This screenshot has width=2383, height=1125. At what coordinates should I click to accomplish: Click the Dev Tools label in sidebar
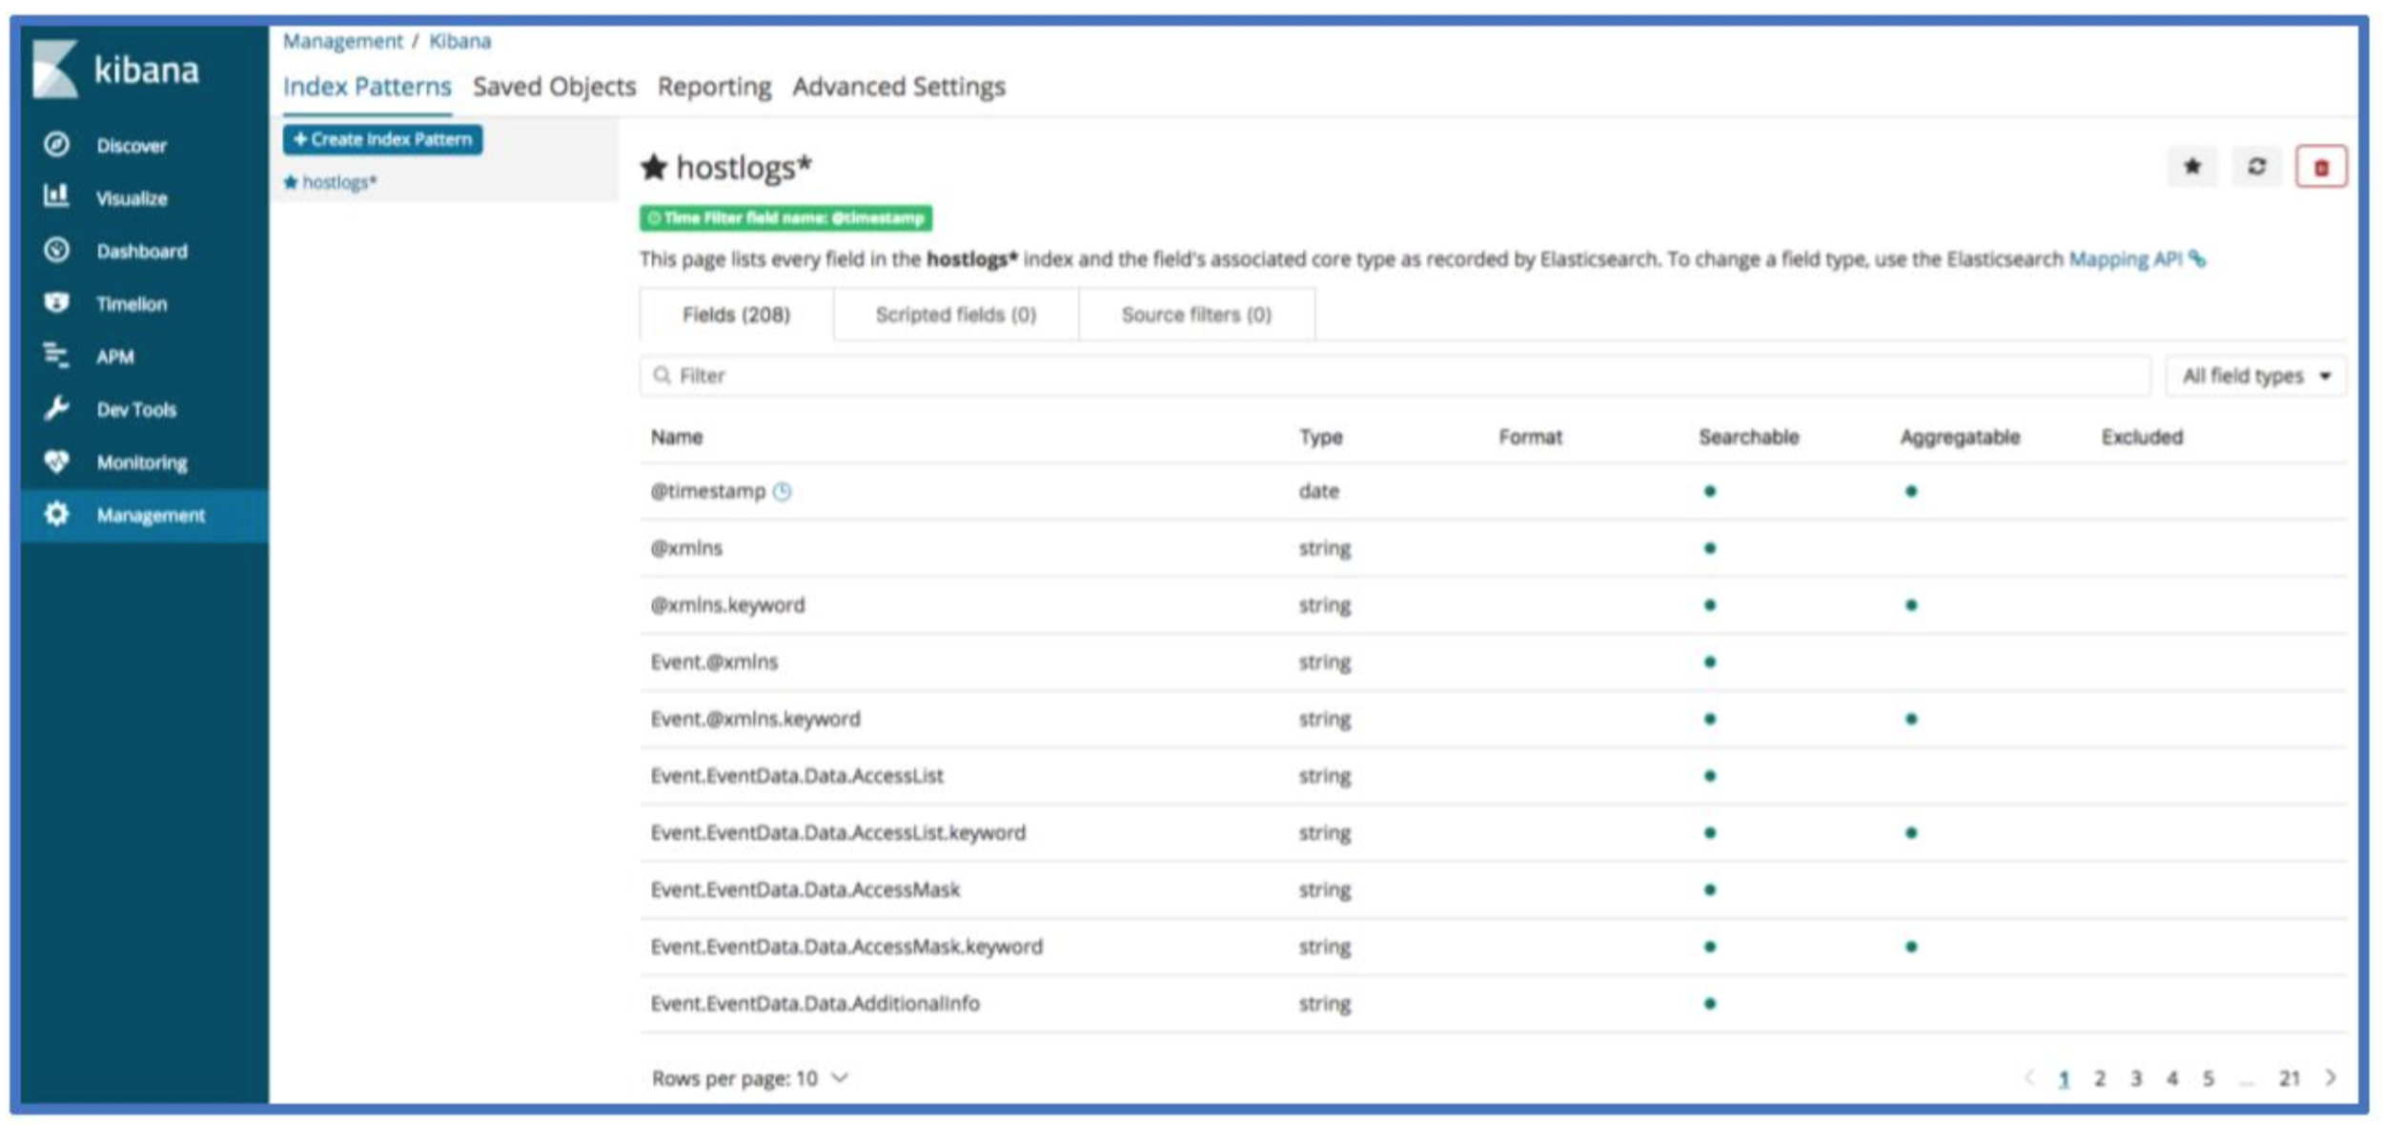click(136, 409)
